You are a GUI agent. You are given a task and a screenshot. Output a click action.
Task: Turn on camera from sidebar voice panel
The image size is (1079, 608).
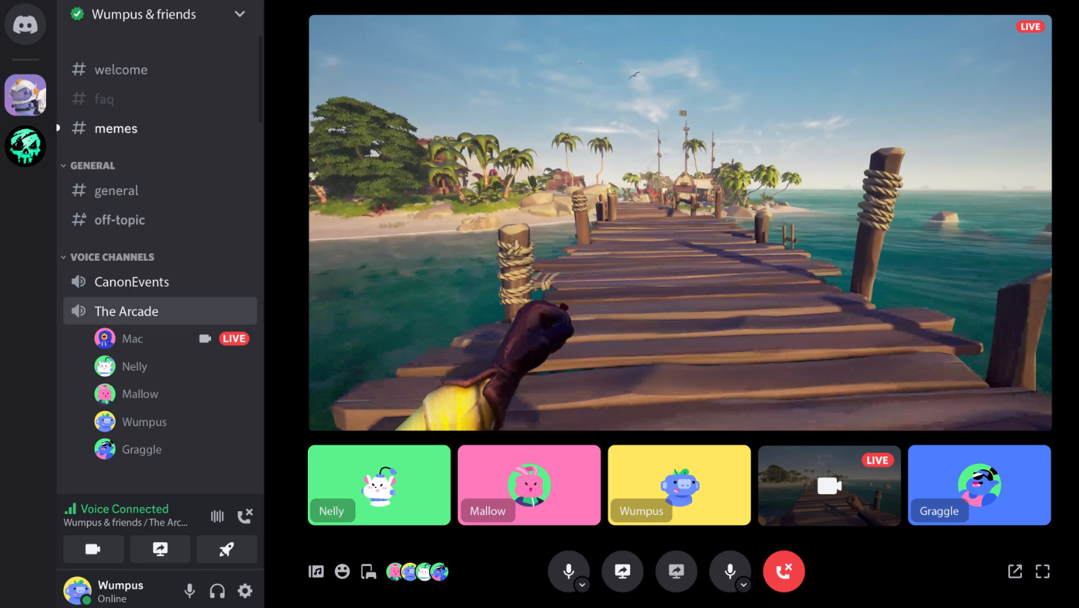point(93,549)
